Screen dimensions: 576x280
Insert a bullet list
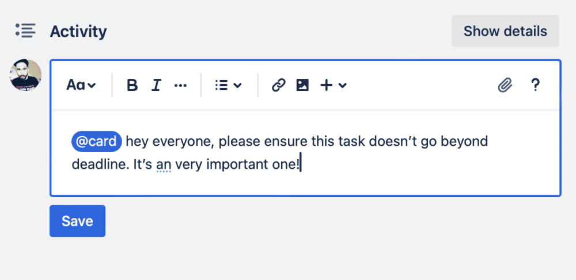(x=221, y=85)
